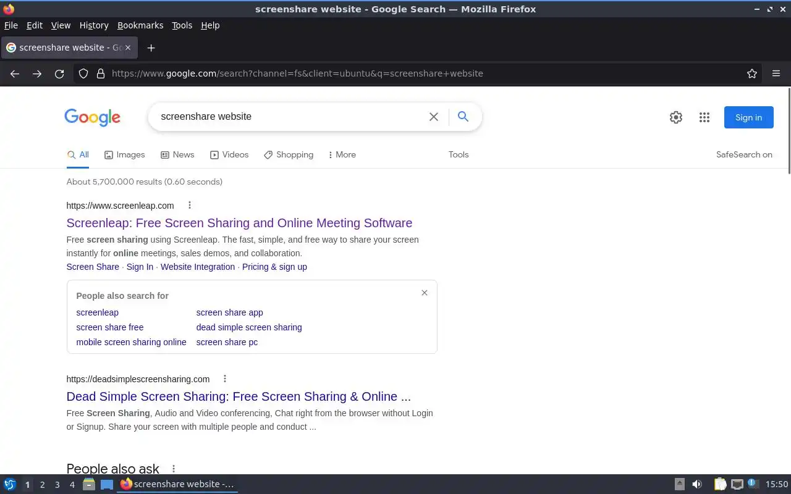Click the Sign in button
Viewport: 791px width, 494px height.
click(748, 117)
